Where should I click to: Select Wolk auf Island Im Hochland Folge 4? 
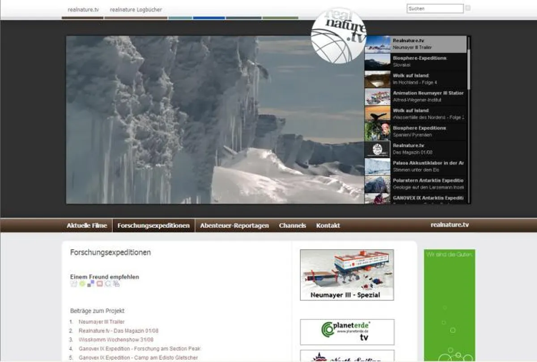[x=418, y=79]
